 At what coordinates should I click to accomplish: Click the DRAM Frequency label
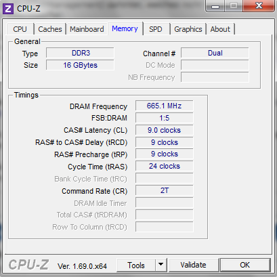pos(98,106)
